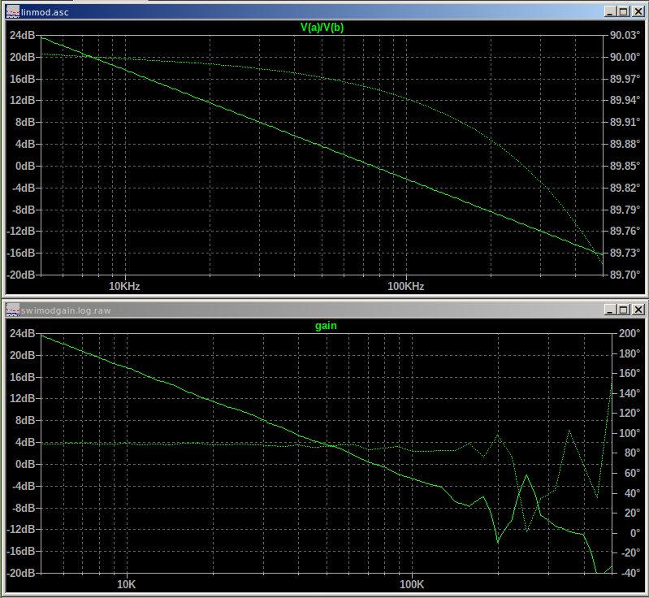Click the 200° phase label in gain plot
Image resolution: width=649 pixels, height=598 pixels.
point(630,333)
